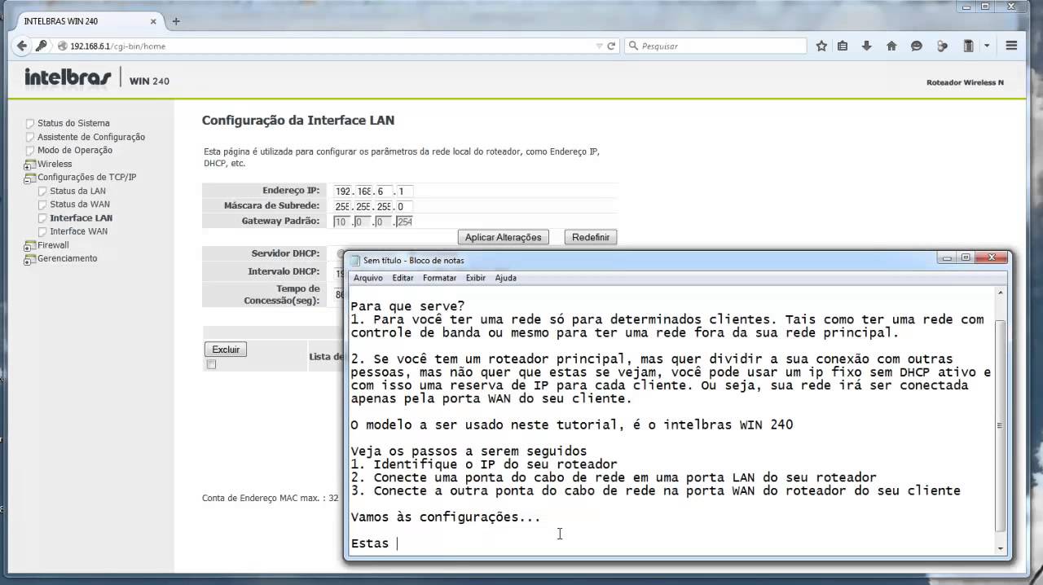1043x585 pixels.
Task: Click the search magnifier icon in Pesquisar box
Action: [634, 46]
